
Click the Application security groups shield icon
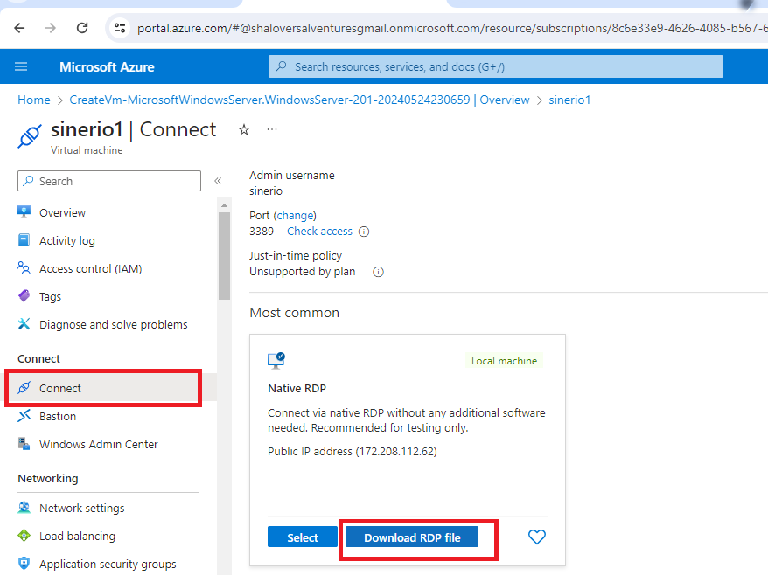click(24, 564)
